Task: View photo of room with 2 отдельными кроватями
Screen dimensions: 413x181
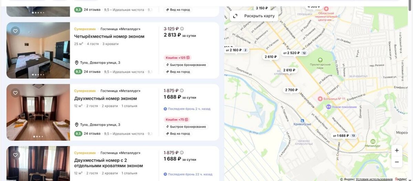Action: [x=38, y=164]
